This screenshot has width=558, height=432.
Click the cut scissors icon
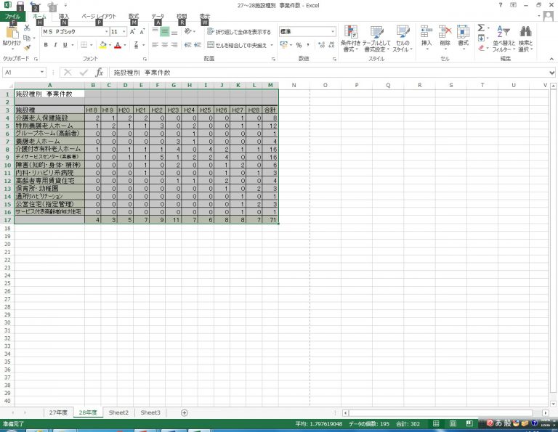click(28, 30)
